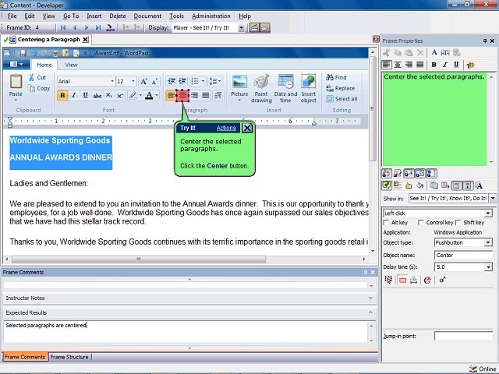Click the Expected Results text box
The height and width of the screenshot is (374, 499).
tap(186, 331)
